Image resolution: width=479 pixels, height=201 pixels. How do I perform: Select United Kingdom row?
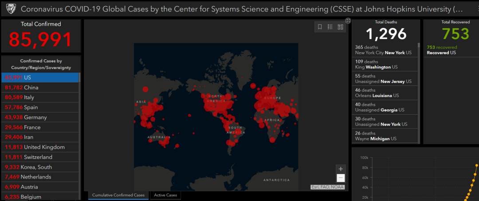40,147
